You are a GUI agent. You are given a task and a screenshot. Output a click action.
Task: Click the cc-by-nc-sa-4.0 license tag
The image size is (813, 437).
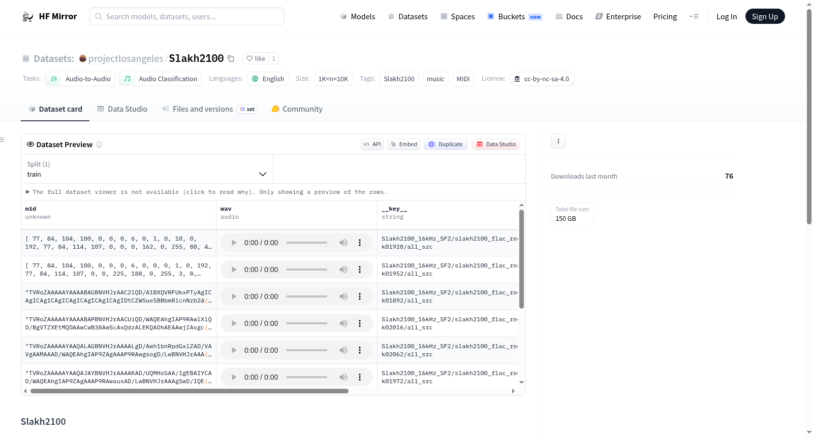[542, 79]
